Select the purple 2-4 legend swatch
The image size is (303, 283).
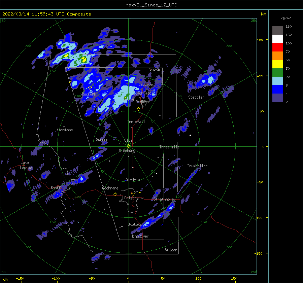[277, 98]
